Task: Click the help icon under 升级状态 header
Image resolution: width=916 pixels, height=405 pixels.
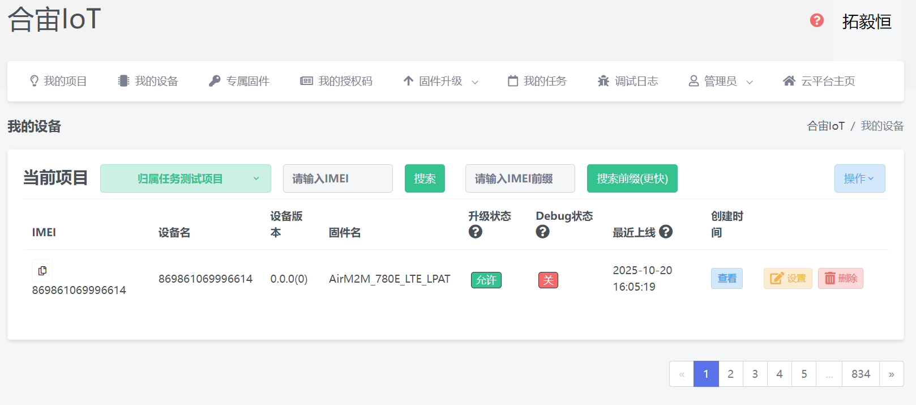Action: click(476, 232)
